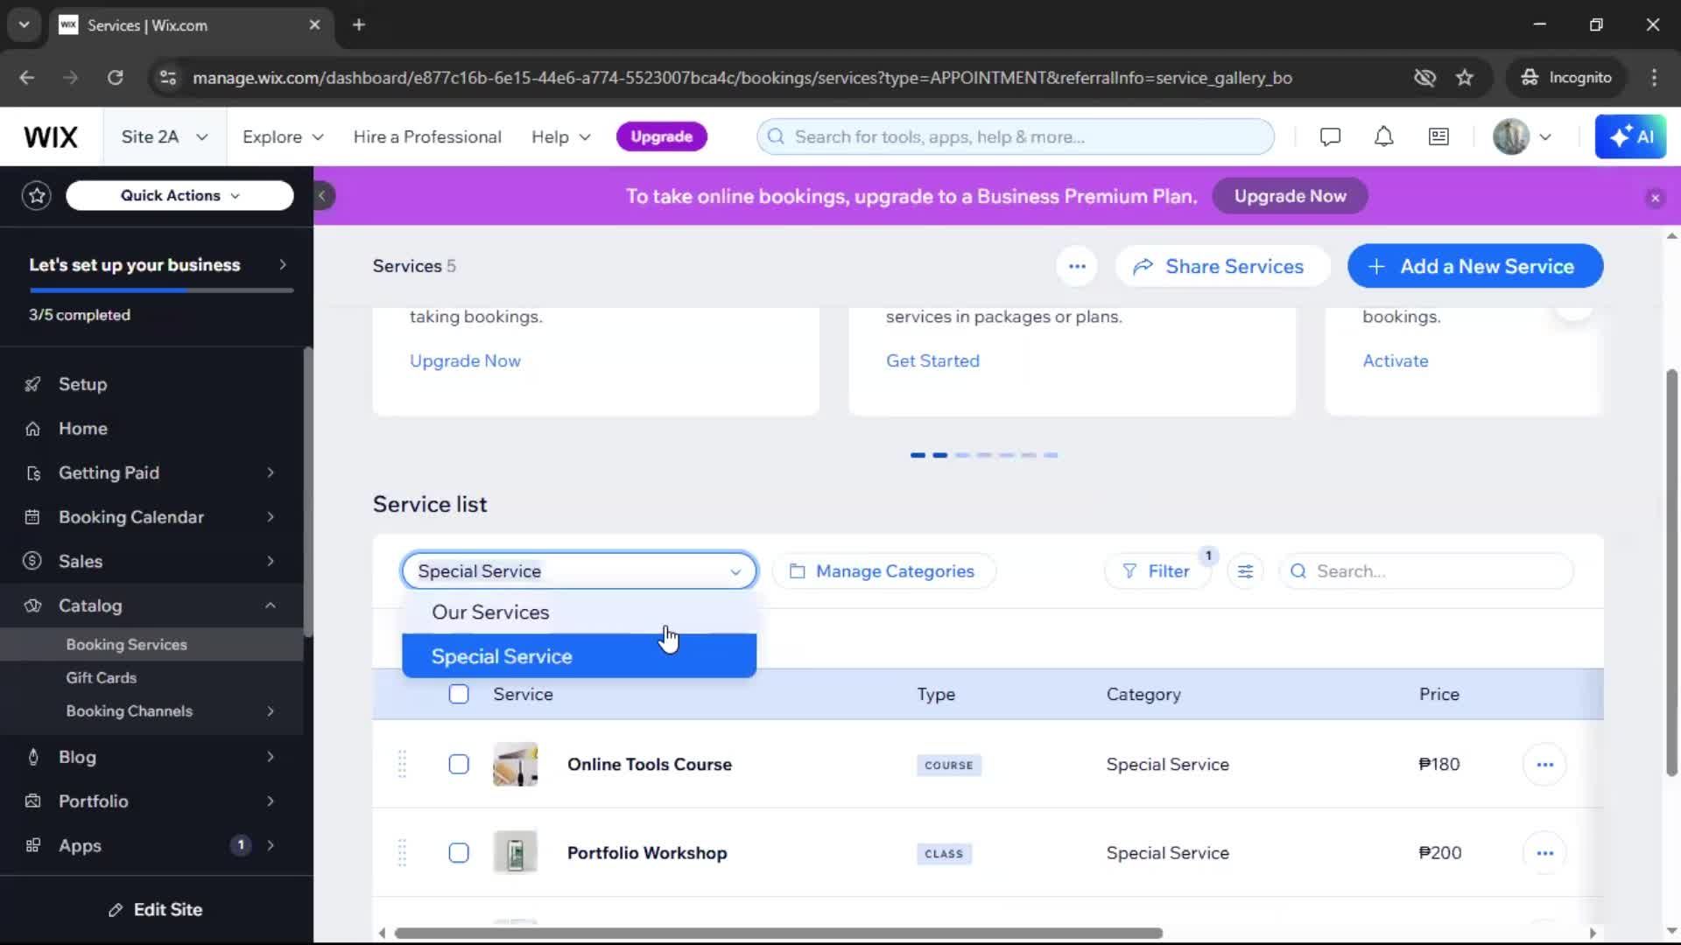Choose Our Services from category list
Image resolution: width=1681 pixels, height=945 pixels.
(x=579, y=612)
